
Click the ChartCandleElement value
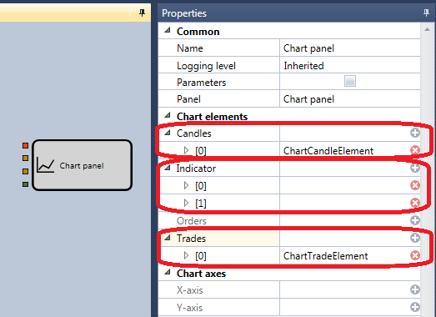pos(328,151)
